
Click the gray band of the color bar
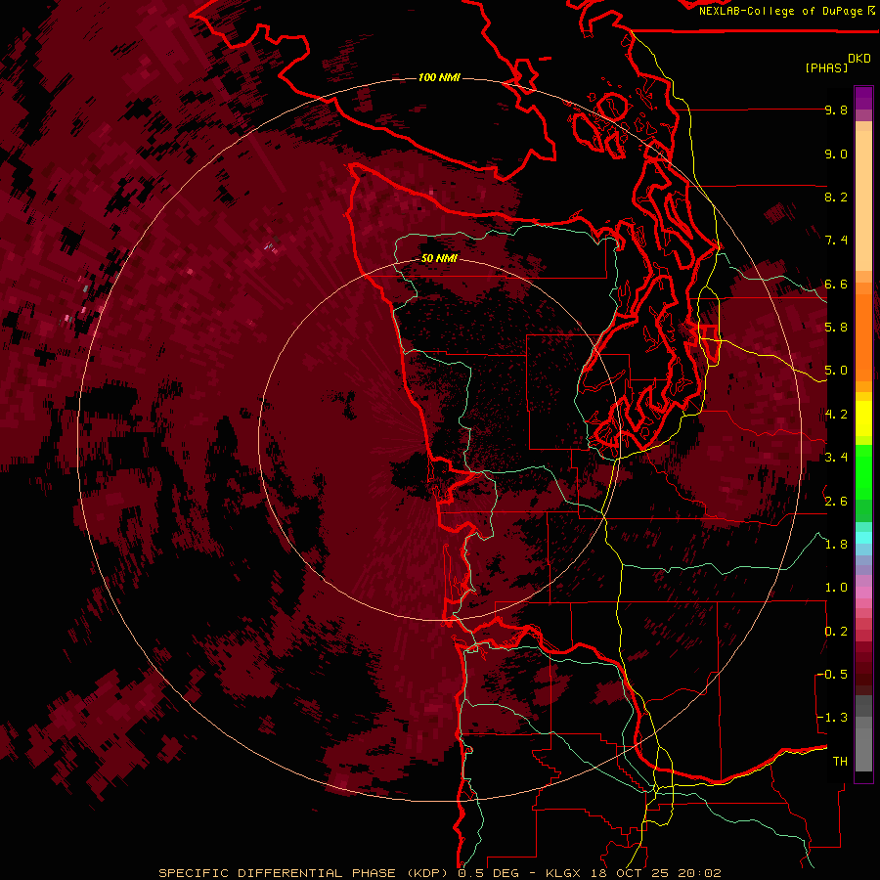tap(863, 735)
